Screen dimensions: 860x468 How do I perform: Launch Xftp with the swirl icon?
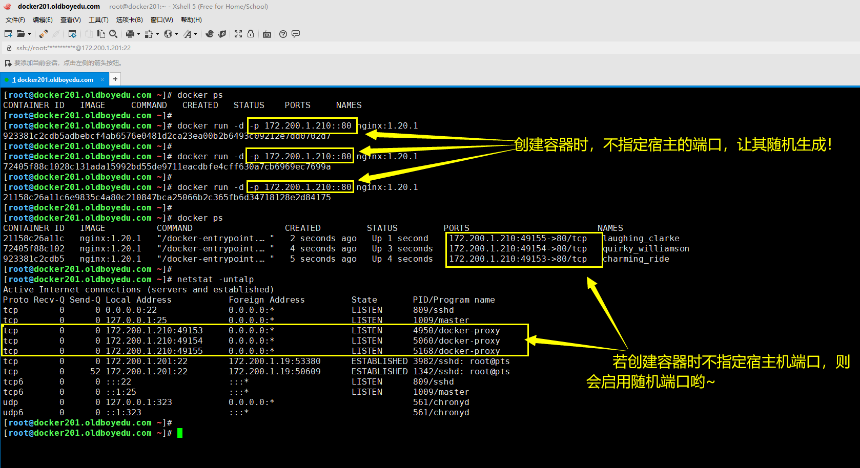click(210, 34)
